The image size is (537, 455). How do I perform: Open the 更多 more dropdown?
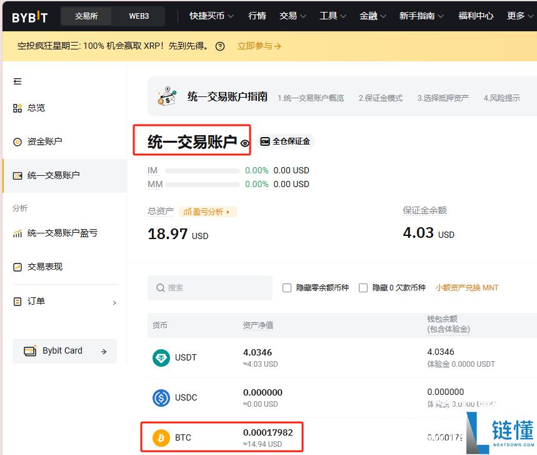(520, 16)
